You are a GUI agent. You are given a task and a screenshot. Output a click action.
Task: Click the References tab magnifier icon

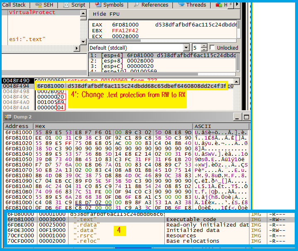click(x=136, y=5)
